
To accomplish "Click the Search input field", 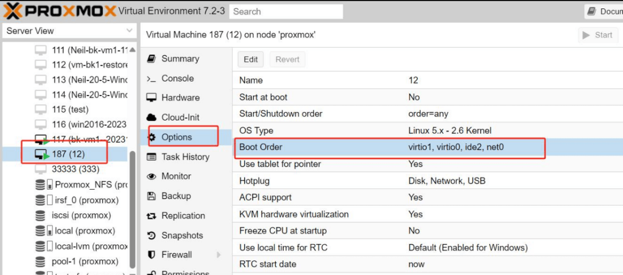I will click(286, 11).
